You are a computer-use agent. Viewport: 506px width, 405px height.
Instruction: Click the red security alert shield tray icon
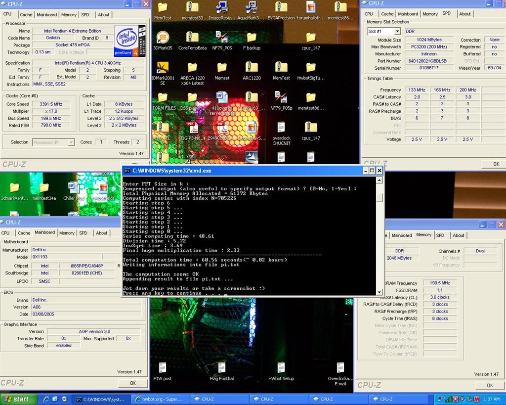click(455, 399)
